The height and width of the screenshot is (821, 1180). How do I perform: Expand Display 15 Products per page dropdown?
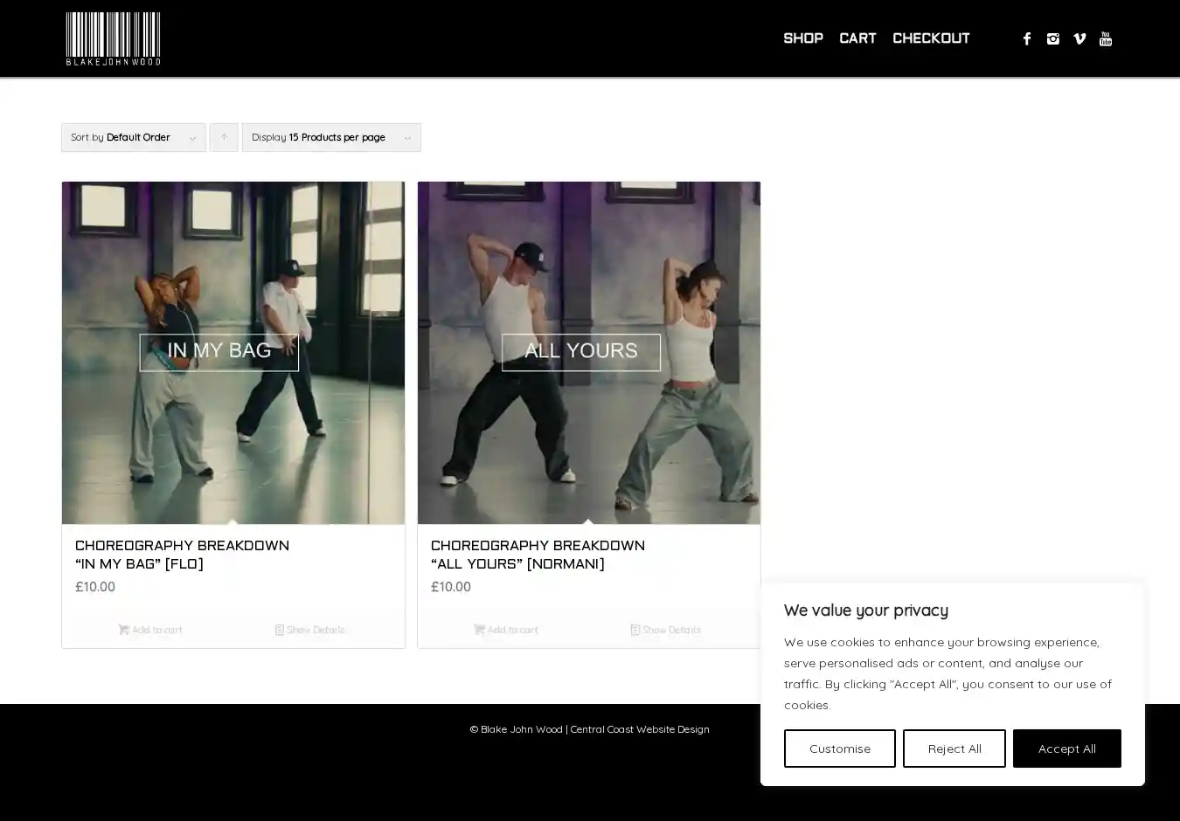(x=330, y=137)
